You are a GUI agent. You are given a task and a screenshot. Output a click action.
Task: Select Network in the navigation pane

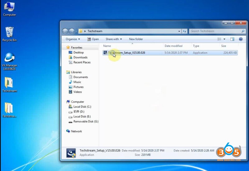76,131
